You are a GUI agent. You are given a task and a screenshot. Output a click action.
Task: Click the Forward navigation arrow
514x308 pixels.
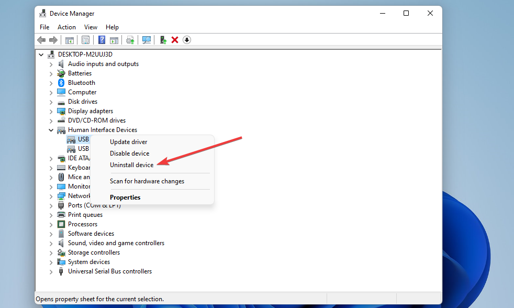[x=53, y=40]
